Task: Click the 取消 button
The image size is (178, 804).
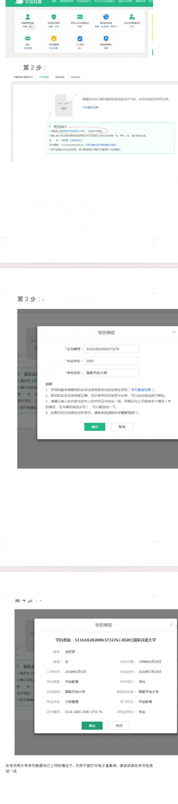Action: [122, 427]
